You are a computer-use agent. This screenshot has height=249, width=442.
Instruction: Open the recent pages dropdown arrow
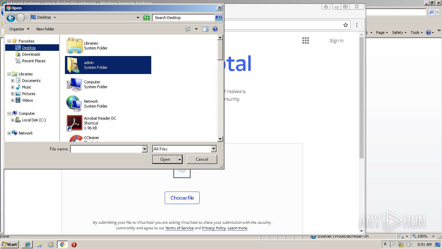27,18
